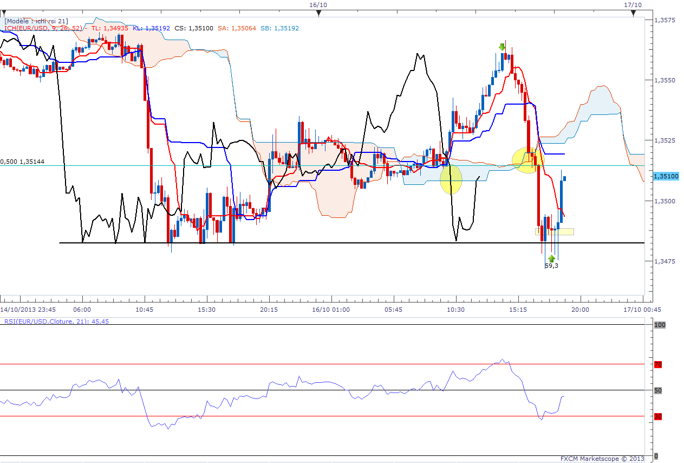Click the TL: 1,34935 legend value

point(110,28)
